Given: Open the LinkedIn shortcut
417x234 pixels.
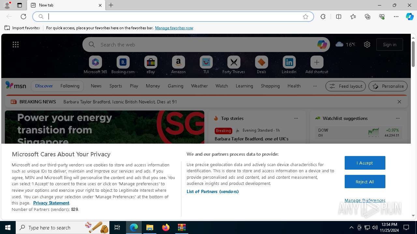Looking at the screenshot, I should click(x=289, y=65).
